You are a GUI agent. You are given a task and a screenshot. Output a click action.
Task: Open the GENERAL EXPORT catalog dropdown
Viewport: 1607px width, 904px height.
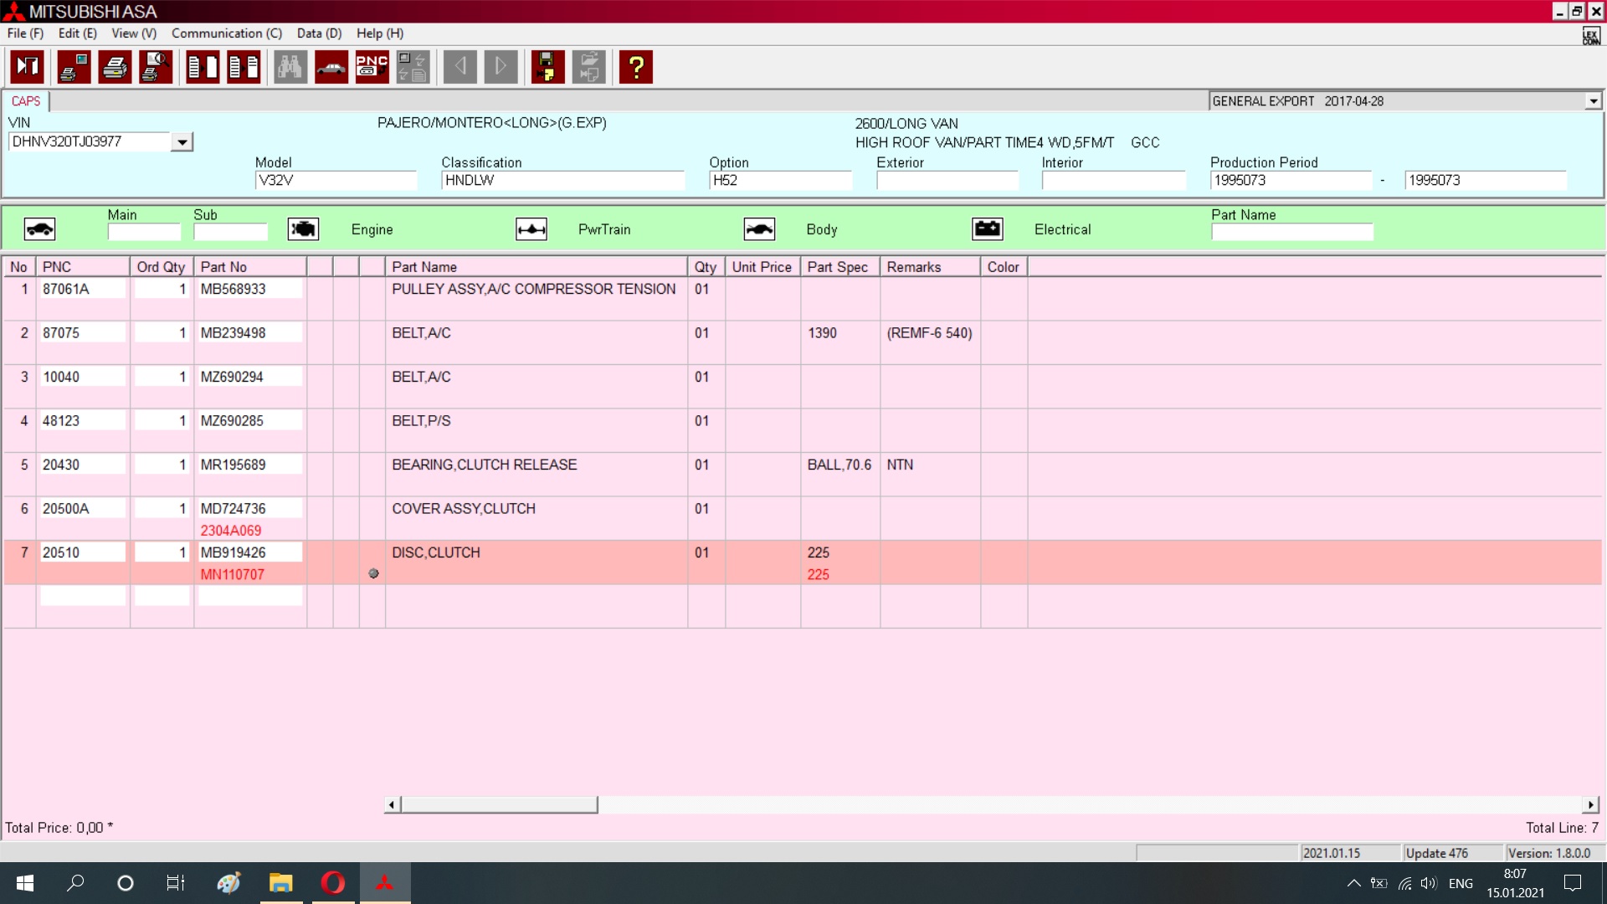tap(1593, 101)
